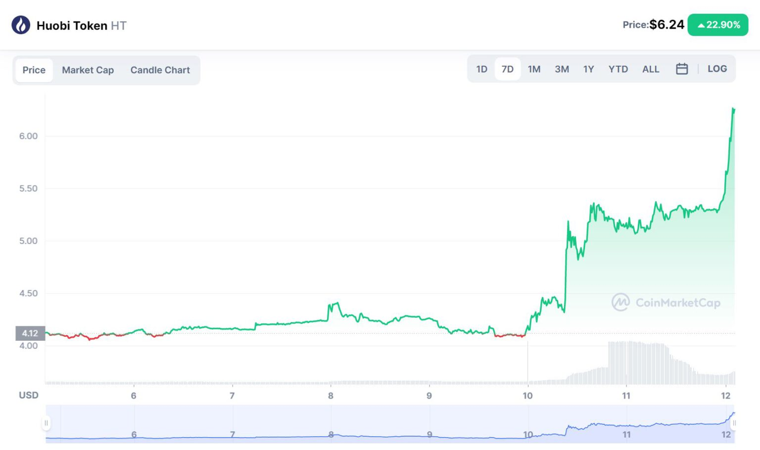Click the green 22.90% change badge
The width and height of the screenshot is (760, 450).
(717, 25)
